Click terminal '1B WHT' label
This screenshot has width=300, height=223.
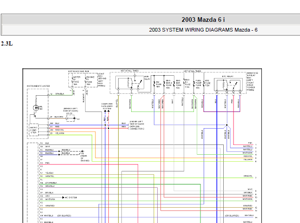click(45, 146)
